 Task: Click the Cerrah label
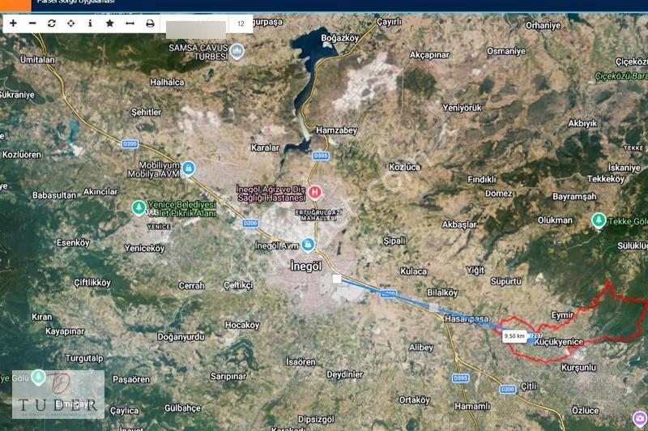pyautogui.click(x=192, y=285)
